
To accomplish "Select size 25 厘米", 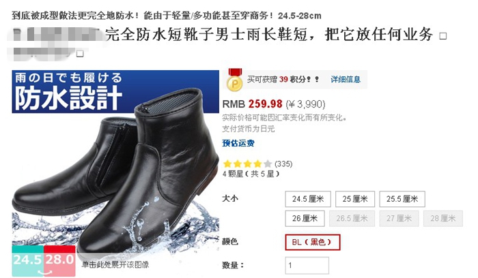I will (355, 199).
